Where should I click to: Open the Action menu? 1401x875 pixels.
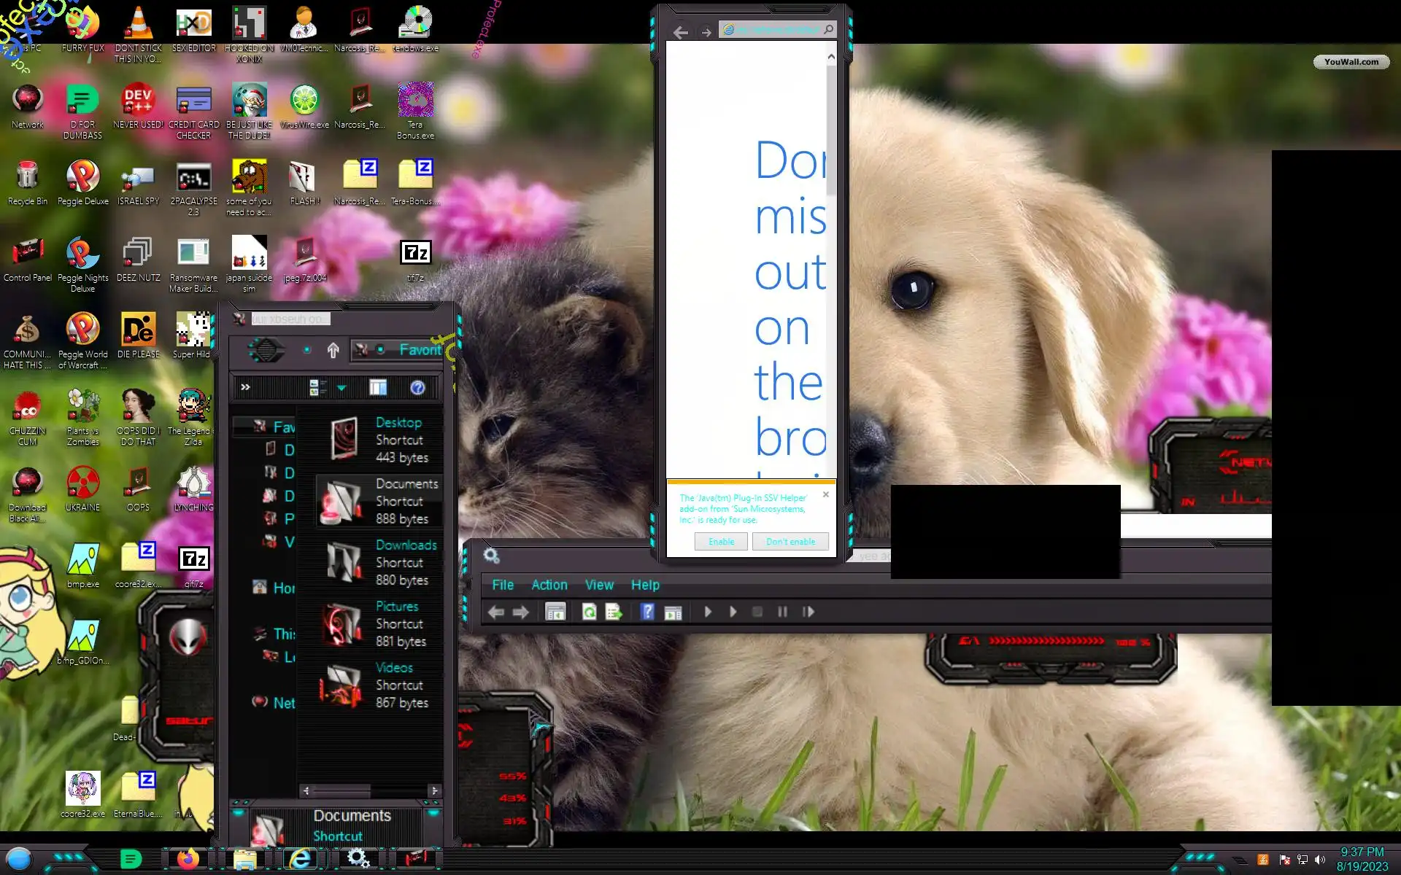(549, 585)
